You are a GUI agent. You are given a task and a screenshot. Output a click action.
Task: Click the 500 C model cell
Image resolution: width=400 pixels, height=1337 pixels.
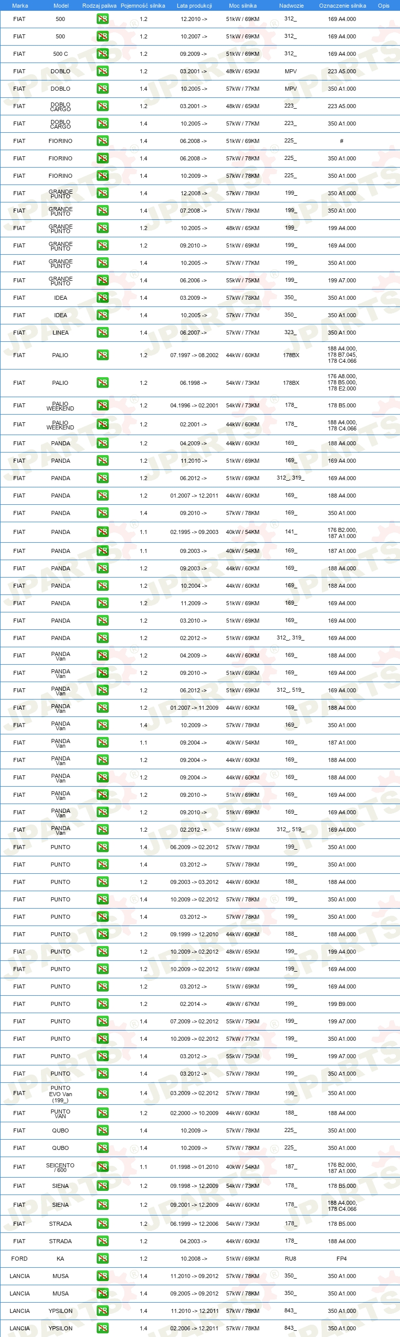[61, 54]
